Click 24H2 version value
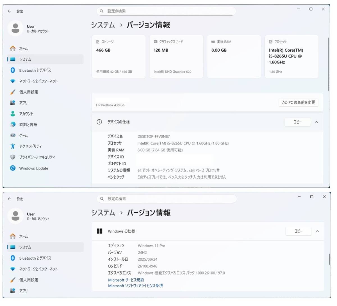 click(x=142, y=252)
